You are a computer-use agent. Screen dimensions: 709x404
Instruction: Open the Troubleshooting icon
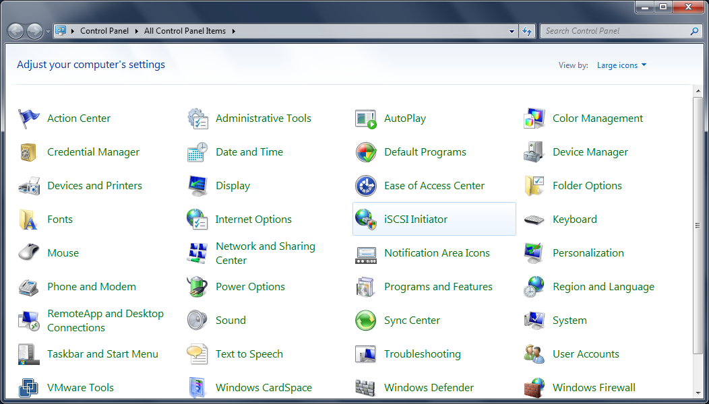click(x=366, y=354)
